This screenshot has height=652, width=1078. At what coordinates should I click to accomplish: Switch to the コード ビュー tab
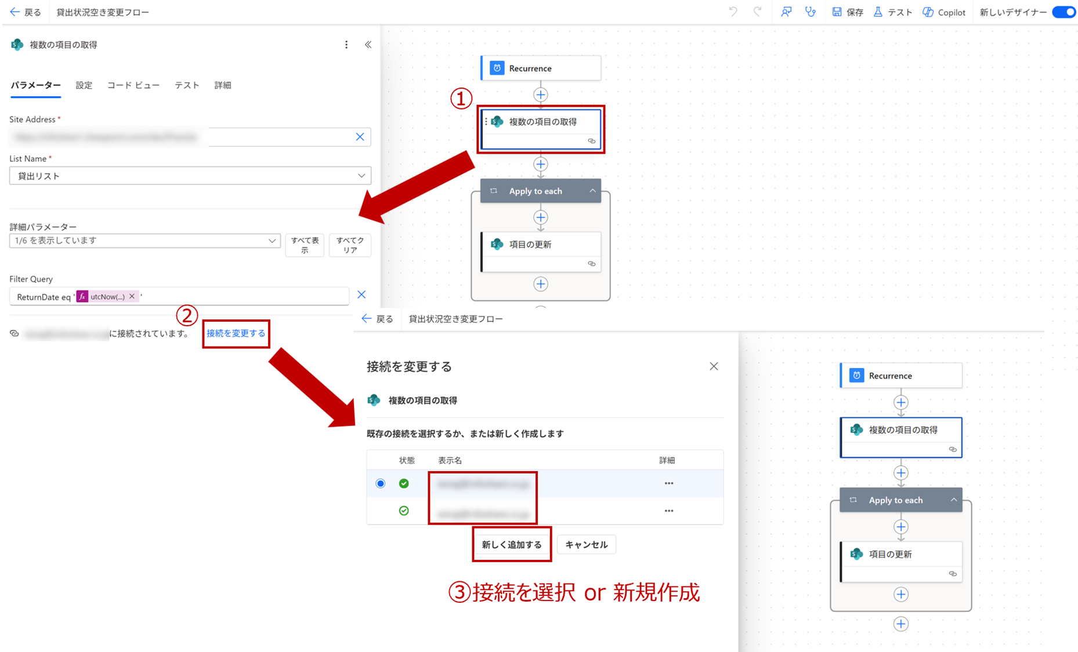pos(133,85)
